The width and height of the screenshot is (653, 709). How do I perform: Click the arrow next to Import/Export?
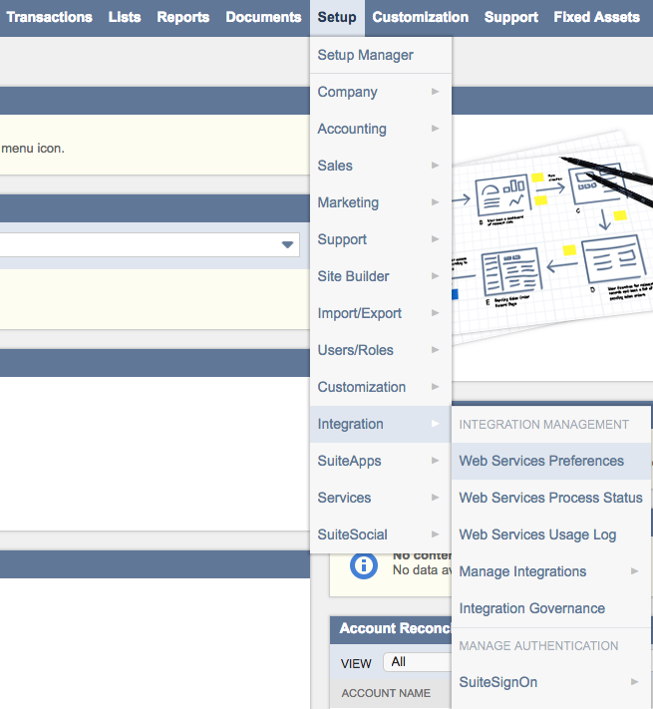(436, 312)
